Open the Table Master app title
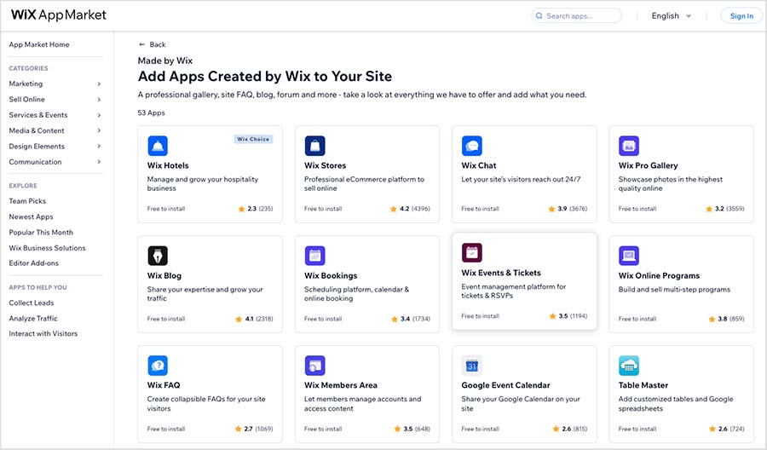The height and width of the screenshot is (450, 767). [x=643, y=385]
